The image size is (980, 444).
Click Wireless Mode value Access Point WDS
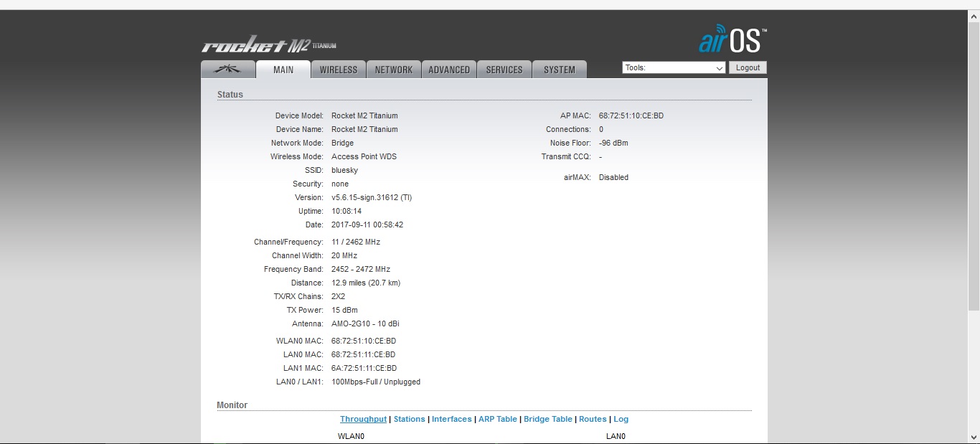click(364, 156)
